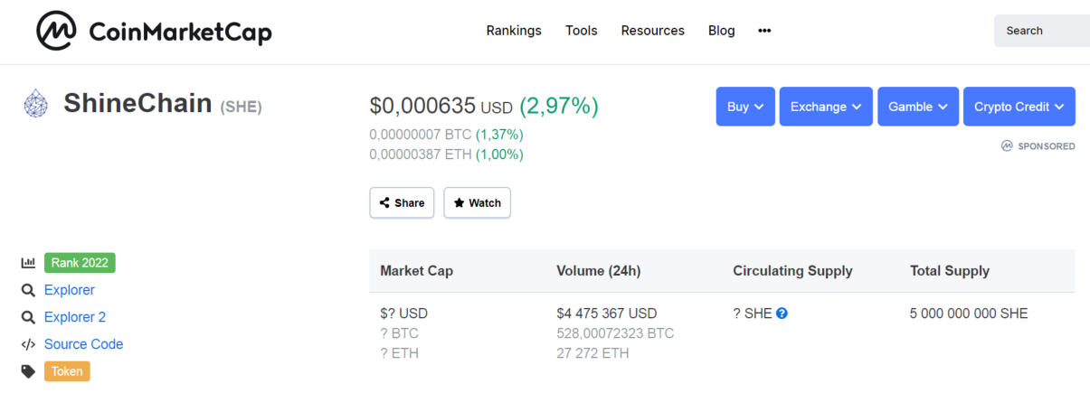Viewport: 1090px width, 393px height.
Task: Click the Circulating Supply column header
Action: 792,271
